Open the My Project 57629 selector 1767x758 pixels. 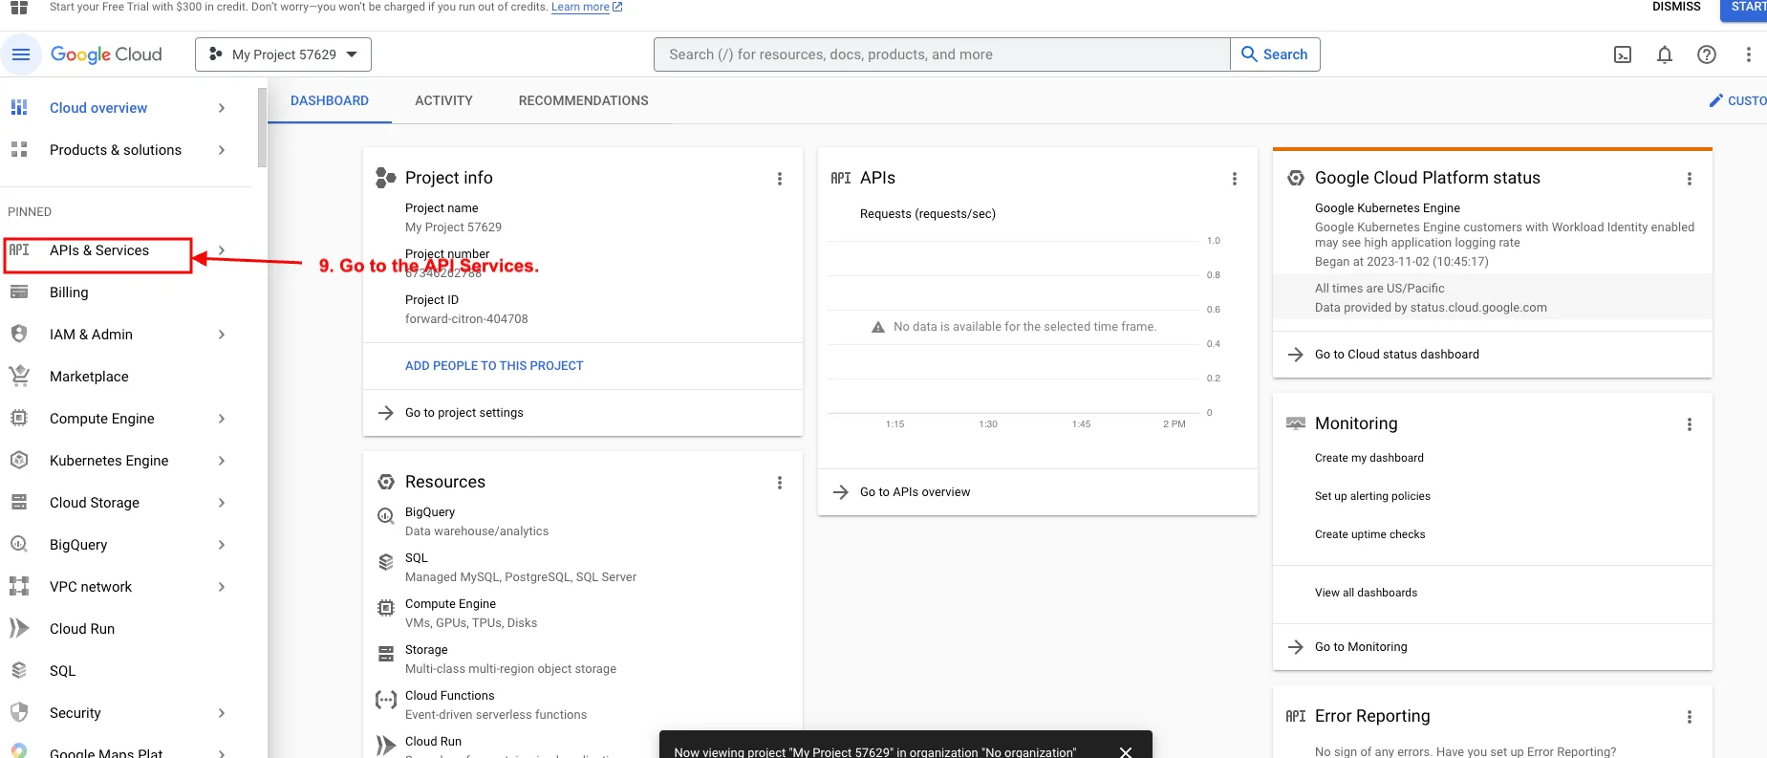pos(283,54)
